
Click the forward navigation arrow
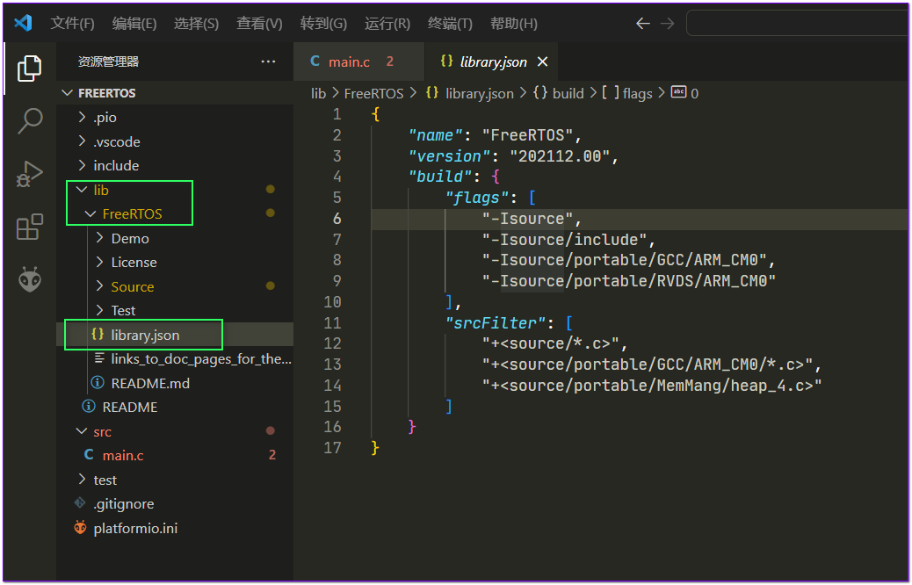point(667,23)
